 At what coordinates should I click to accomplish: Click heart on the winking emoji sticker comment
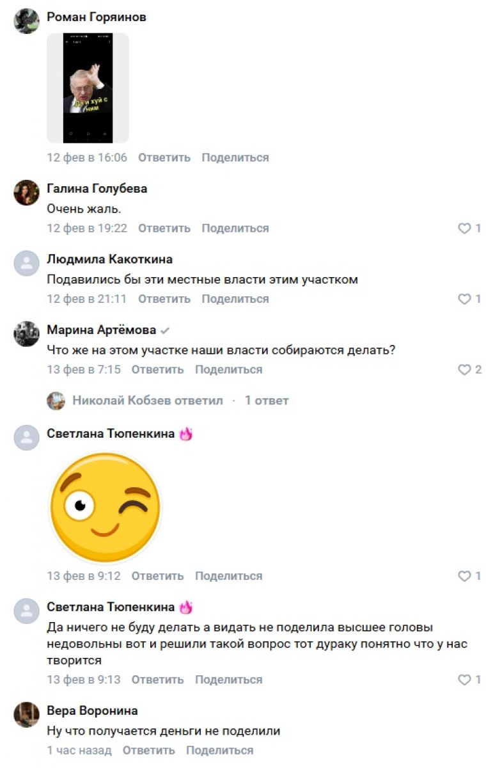(464, 576)
